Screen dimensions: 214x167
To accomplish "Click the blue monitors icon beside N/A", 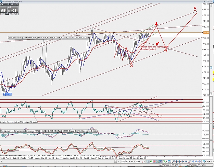I will click(x=204, y=162).
